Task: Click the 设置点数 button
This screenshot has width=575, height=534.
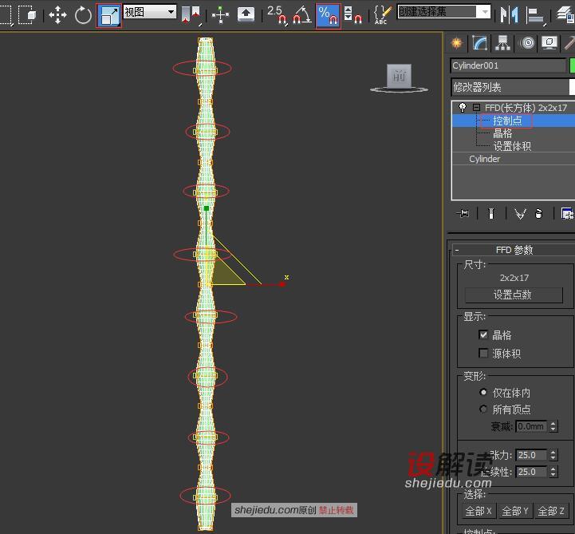Action: pyautogui.click(x=514, y=295)
